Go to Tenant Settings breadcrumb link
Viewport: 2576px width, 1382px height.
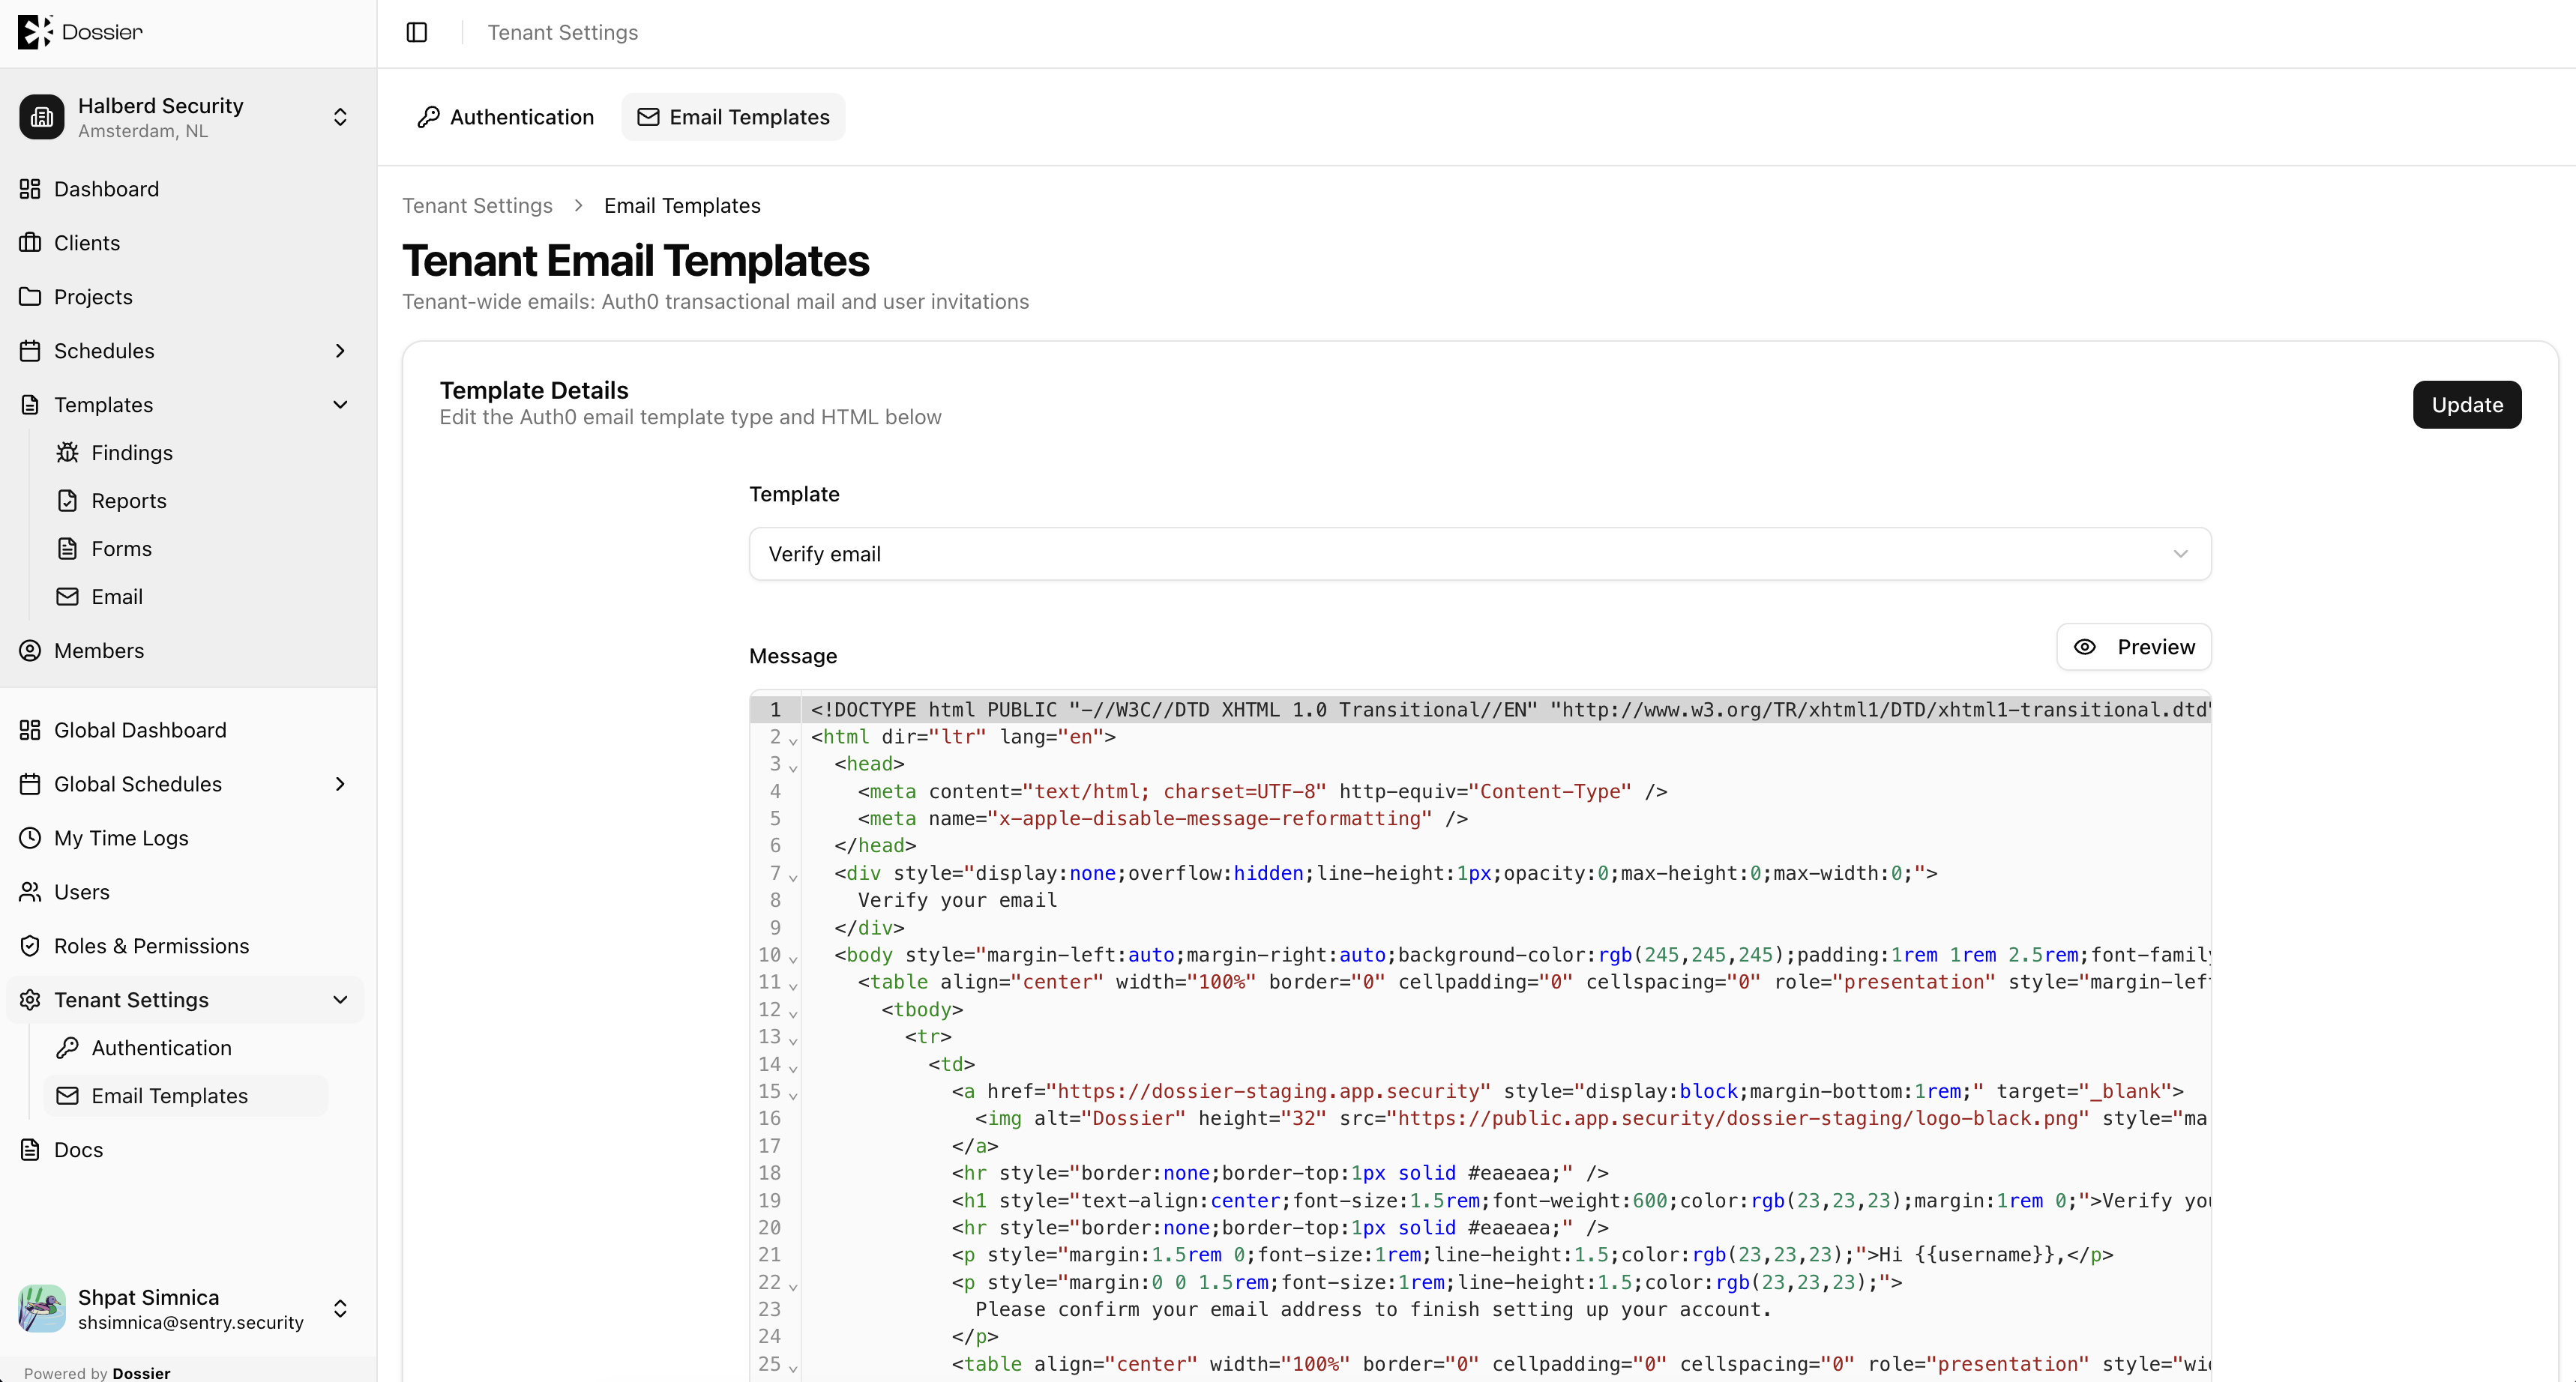[477, 205]
